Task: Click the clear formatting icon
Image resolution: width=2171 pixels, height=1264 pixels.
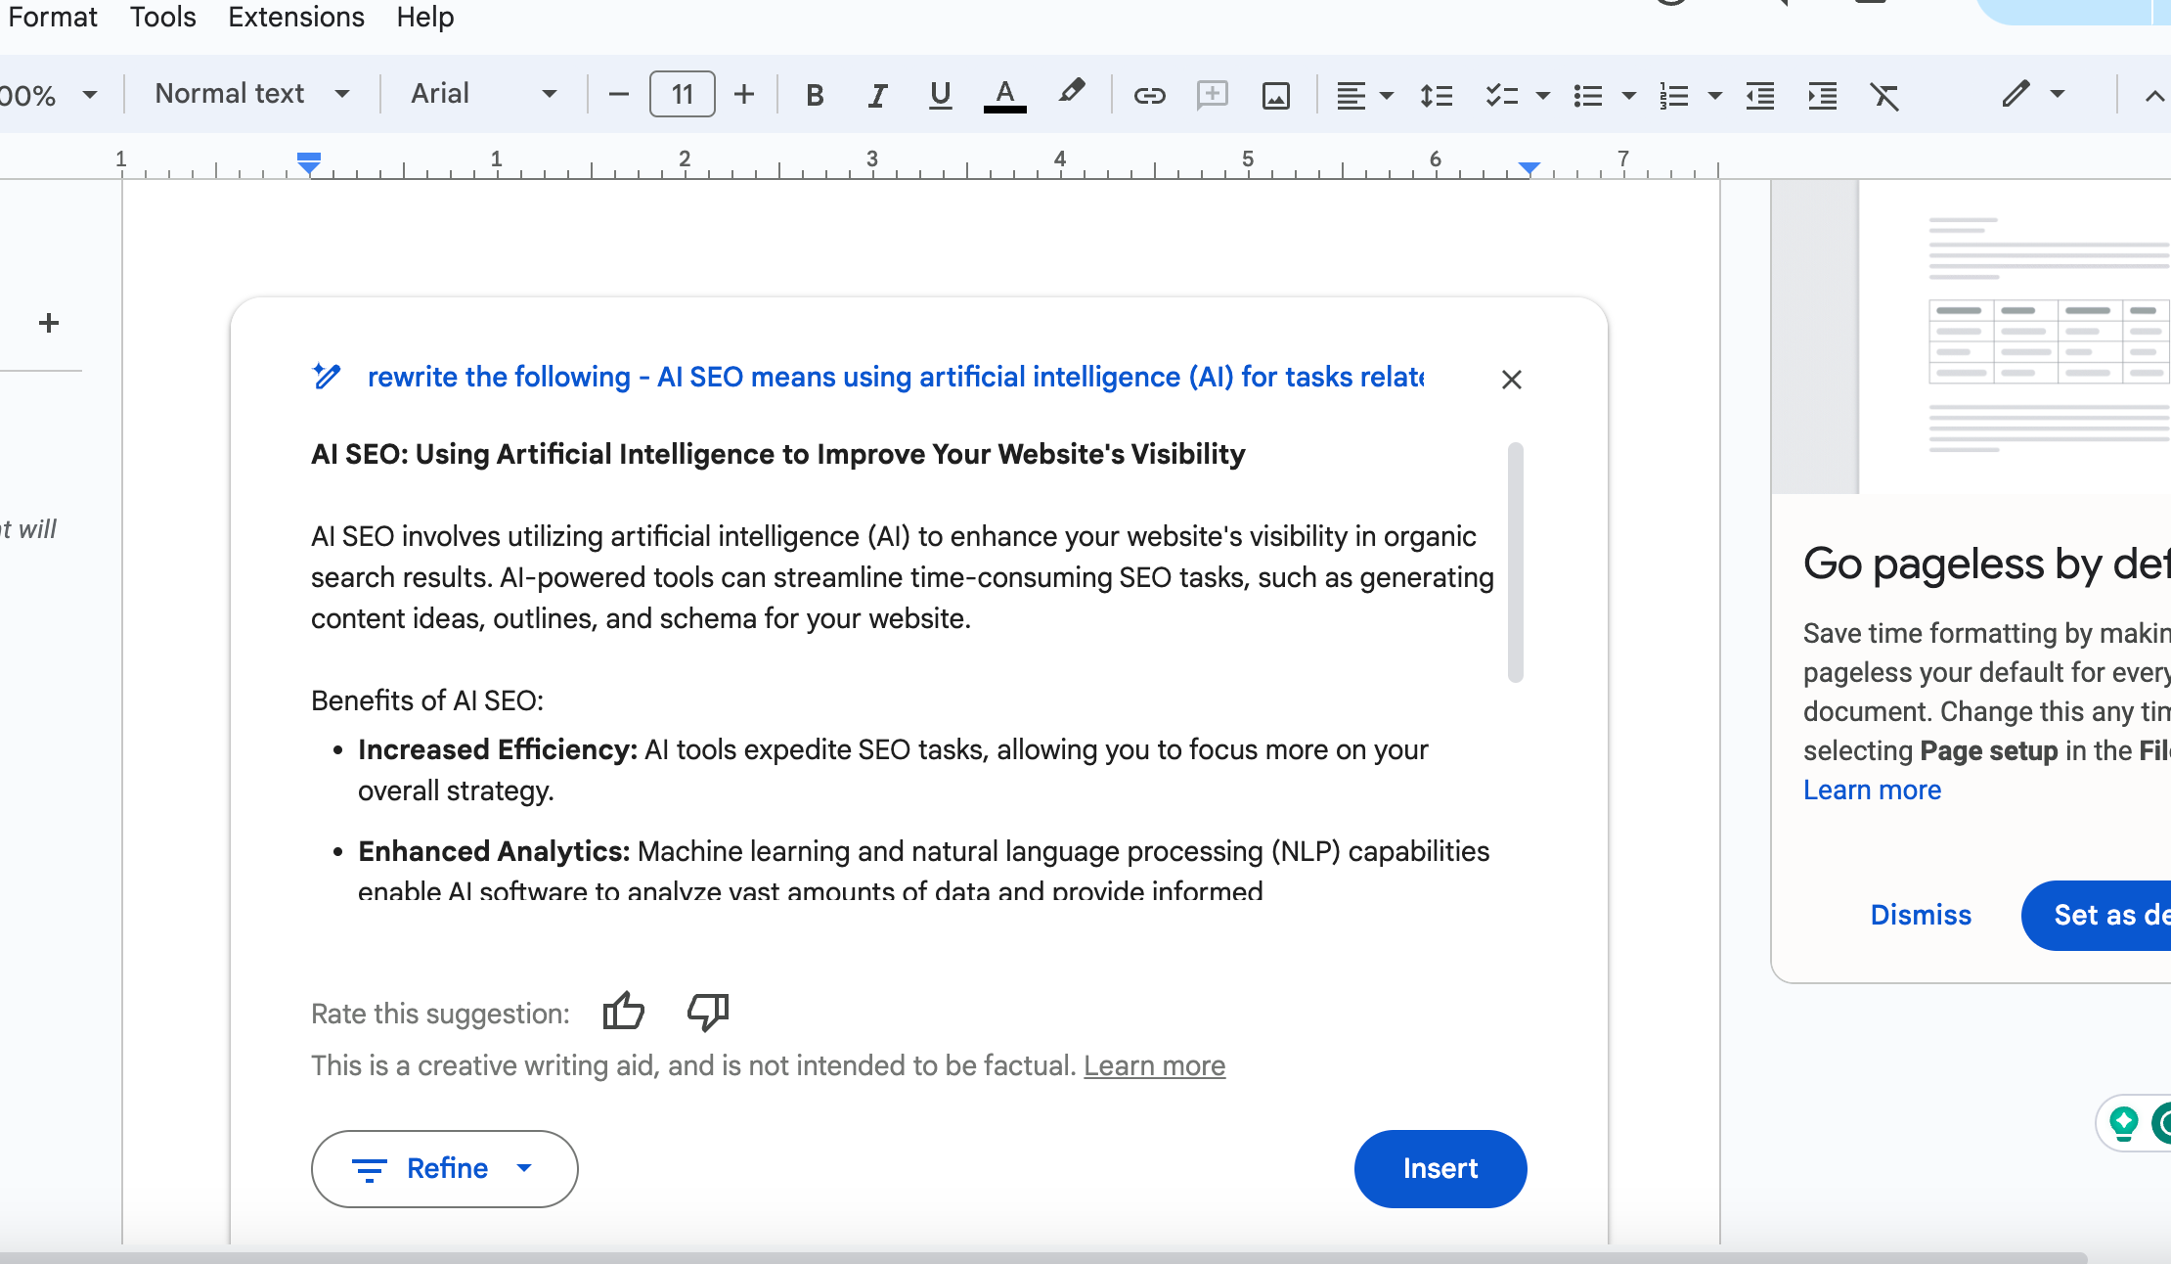Action: point(1884,95)
